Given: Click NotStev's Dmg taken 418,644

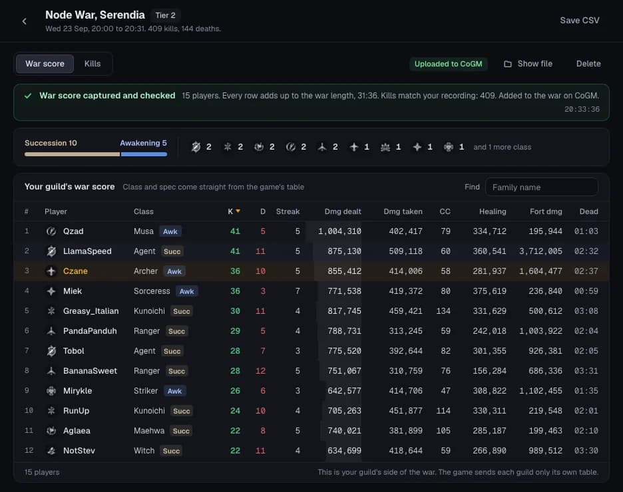Looking at the screenshot, I should tap(405, 451).
